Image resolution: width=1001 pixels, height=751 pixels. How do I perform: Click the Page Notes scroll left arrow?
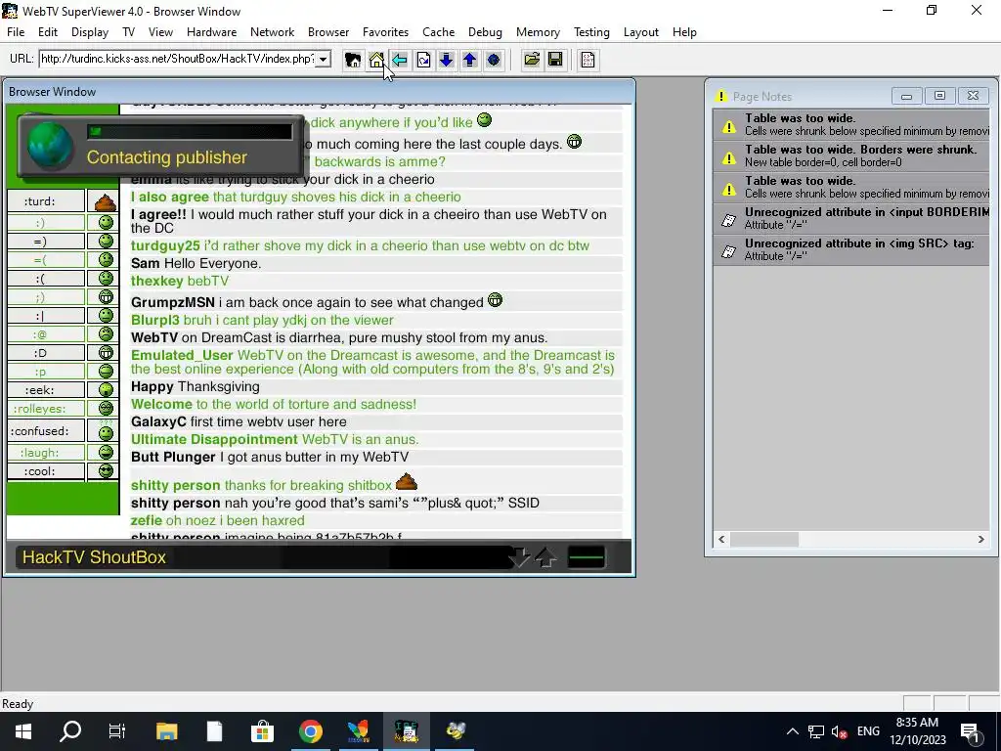[721, 540]
